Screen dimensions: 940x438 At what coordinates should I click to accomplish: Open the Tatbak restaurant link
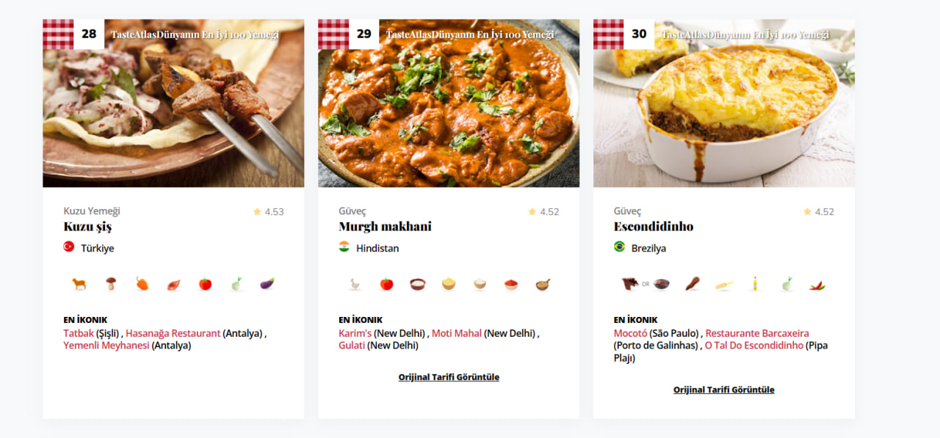click(79, 333)
